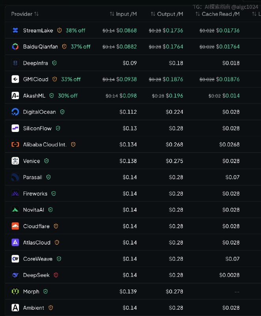Screen dimensions: 261x316
Task: Click the $0.01876 cache read price
Action: pos(228,79)
